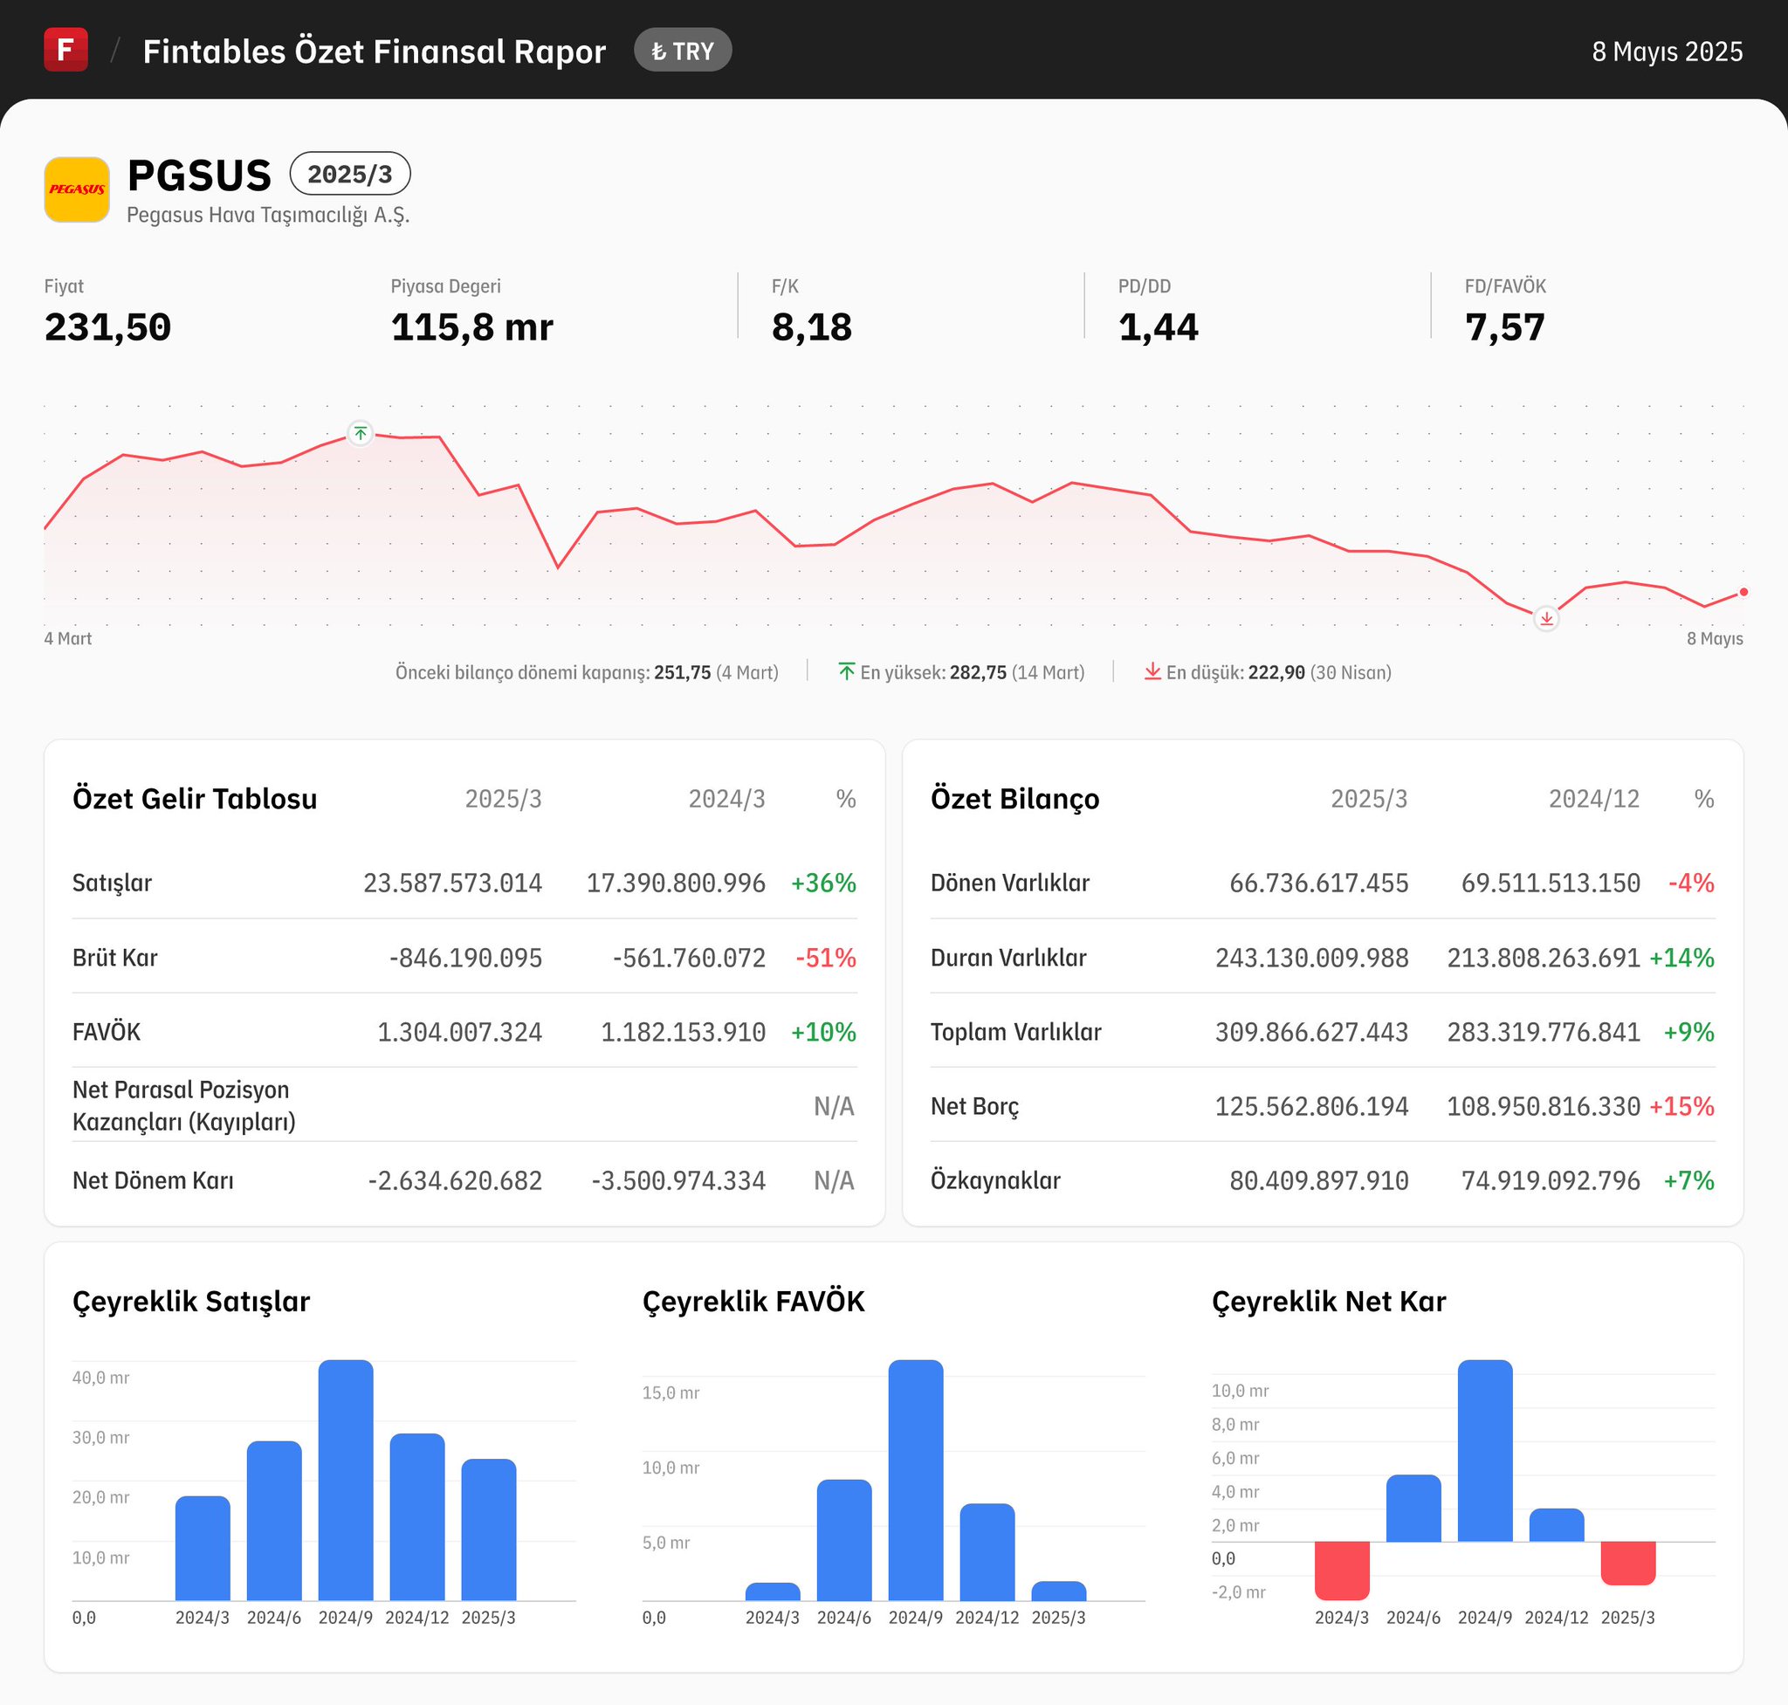Click the 2024/9 bar in Çeyreklik FAVÖK

tap(915, 1480)
